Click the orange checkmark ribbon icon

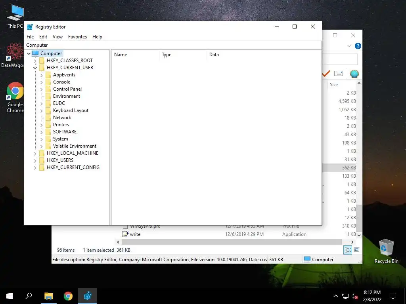(x=326, y=74)
